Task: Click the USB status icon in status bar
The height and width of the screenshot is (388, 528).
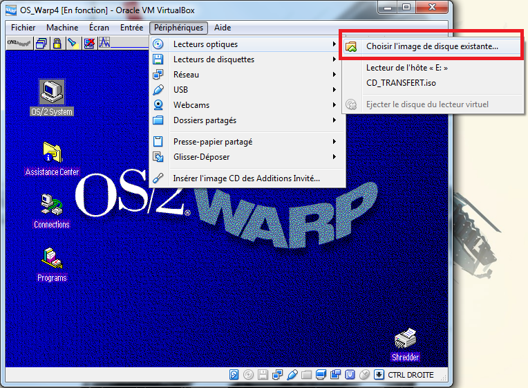Action: click(292, 375)
